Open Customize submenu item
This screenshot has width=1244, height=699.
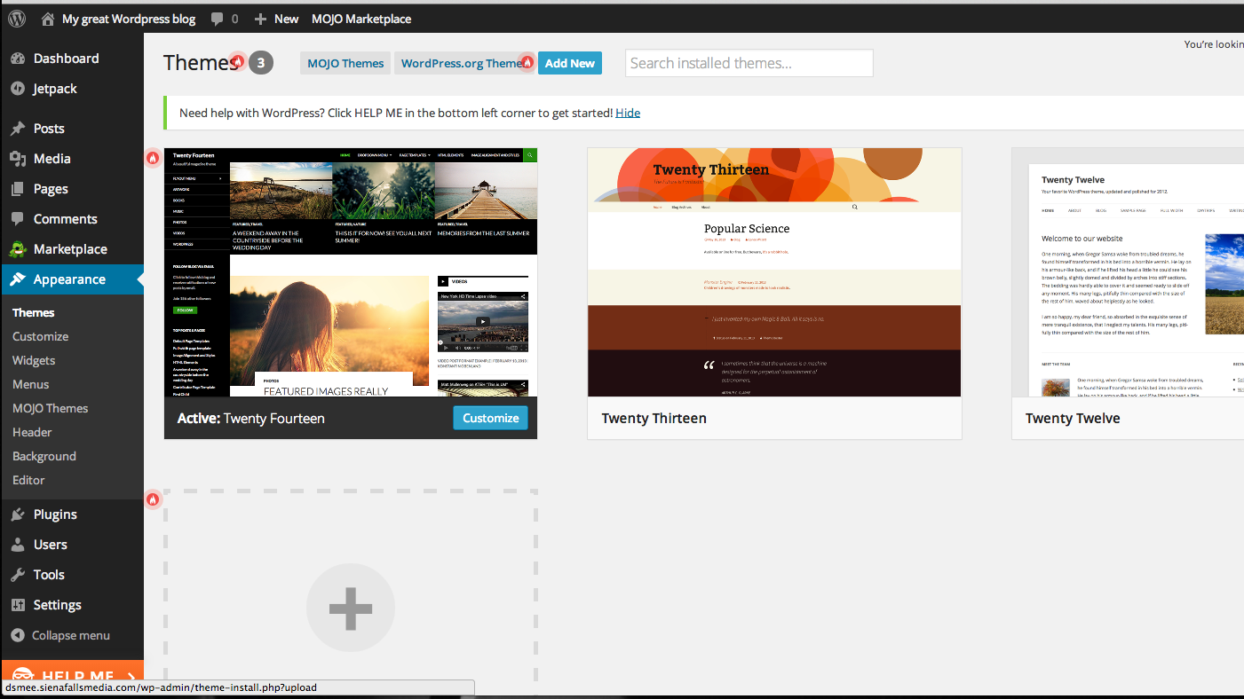[x=40, y=336]
